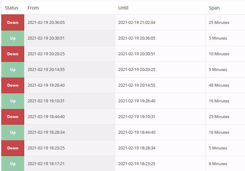Click the From column header
The width and height of the screenshot is (245, 171).
pos(33,8)
